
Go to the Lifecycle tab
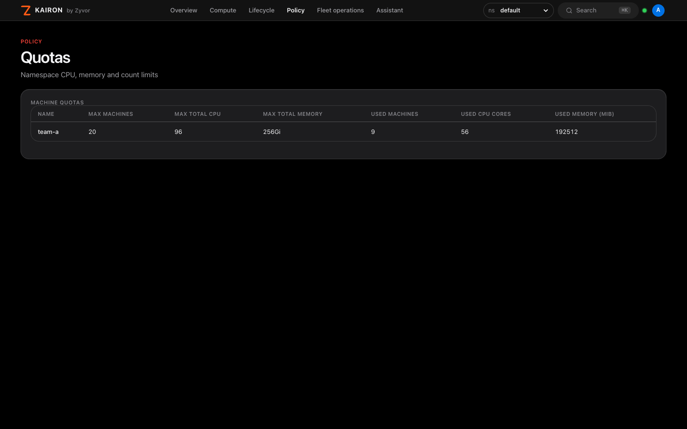[x=261, y=10]
